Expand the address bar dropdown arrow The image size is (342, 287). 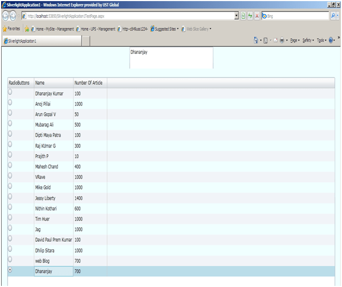click(236, 16)
